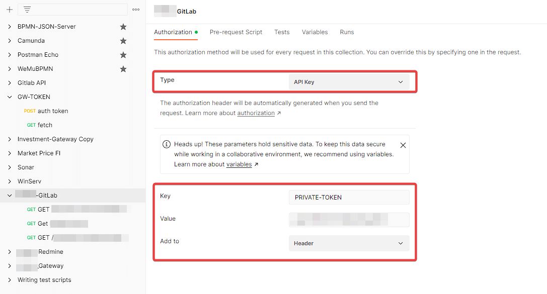
Task: Dismiss the sensitive data banner with the X
Action: [403, 145]
